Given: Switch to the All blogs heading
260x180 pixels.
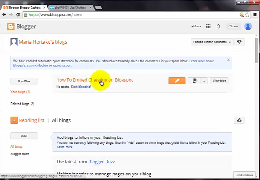Looking at the screenshot, I should [x=61, y=120].
